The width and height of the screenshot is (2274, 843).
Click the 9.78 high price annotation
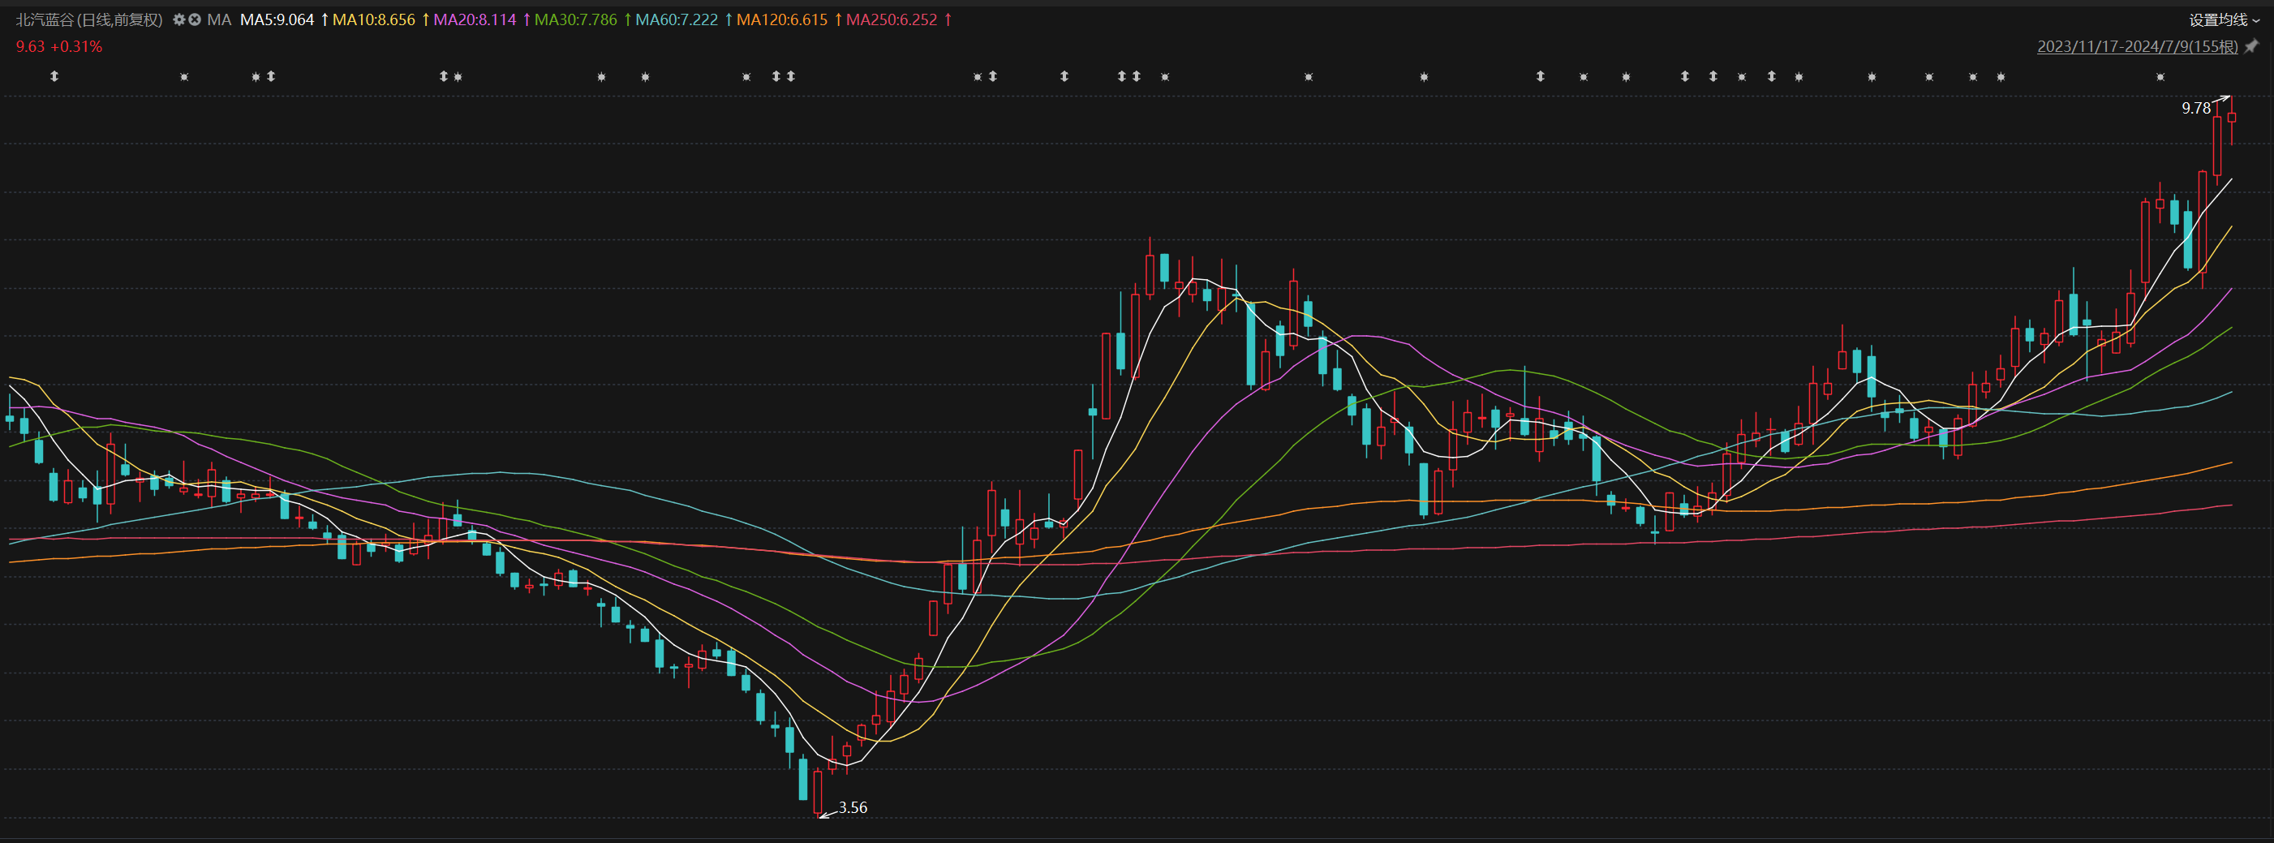(2195, 109)
